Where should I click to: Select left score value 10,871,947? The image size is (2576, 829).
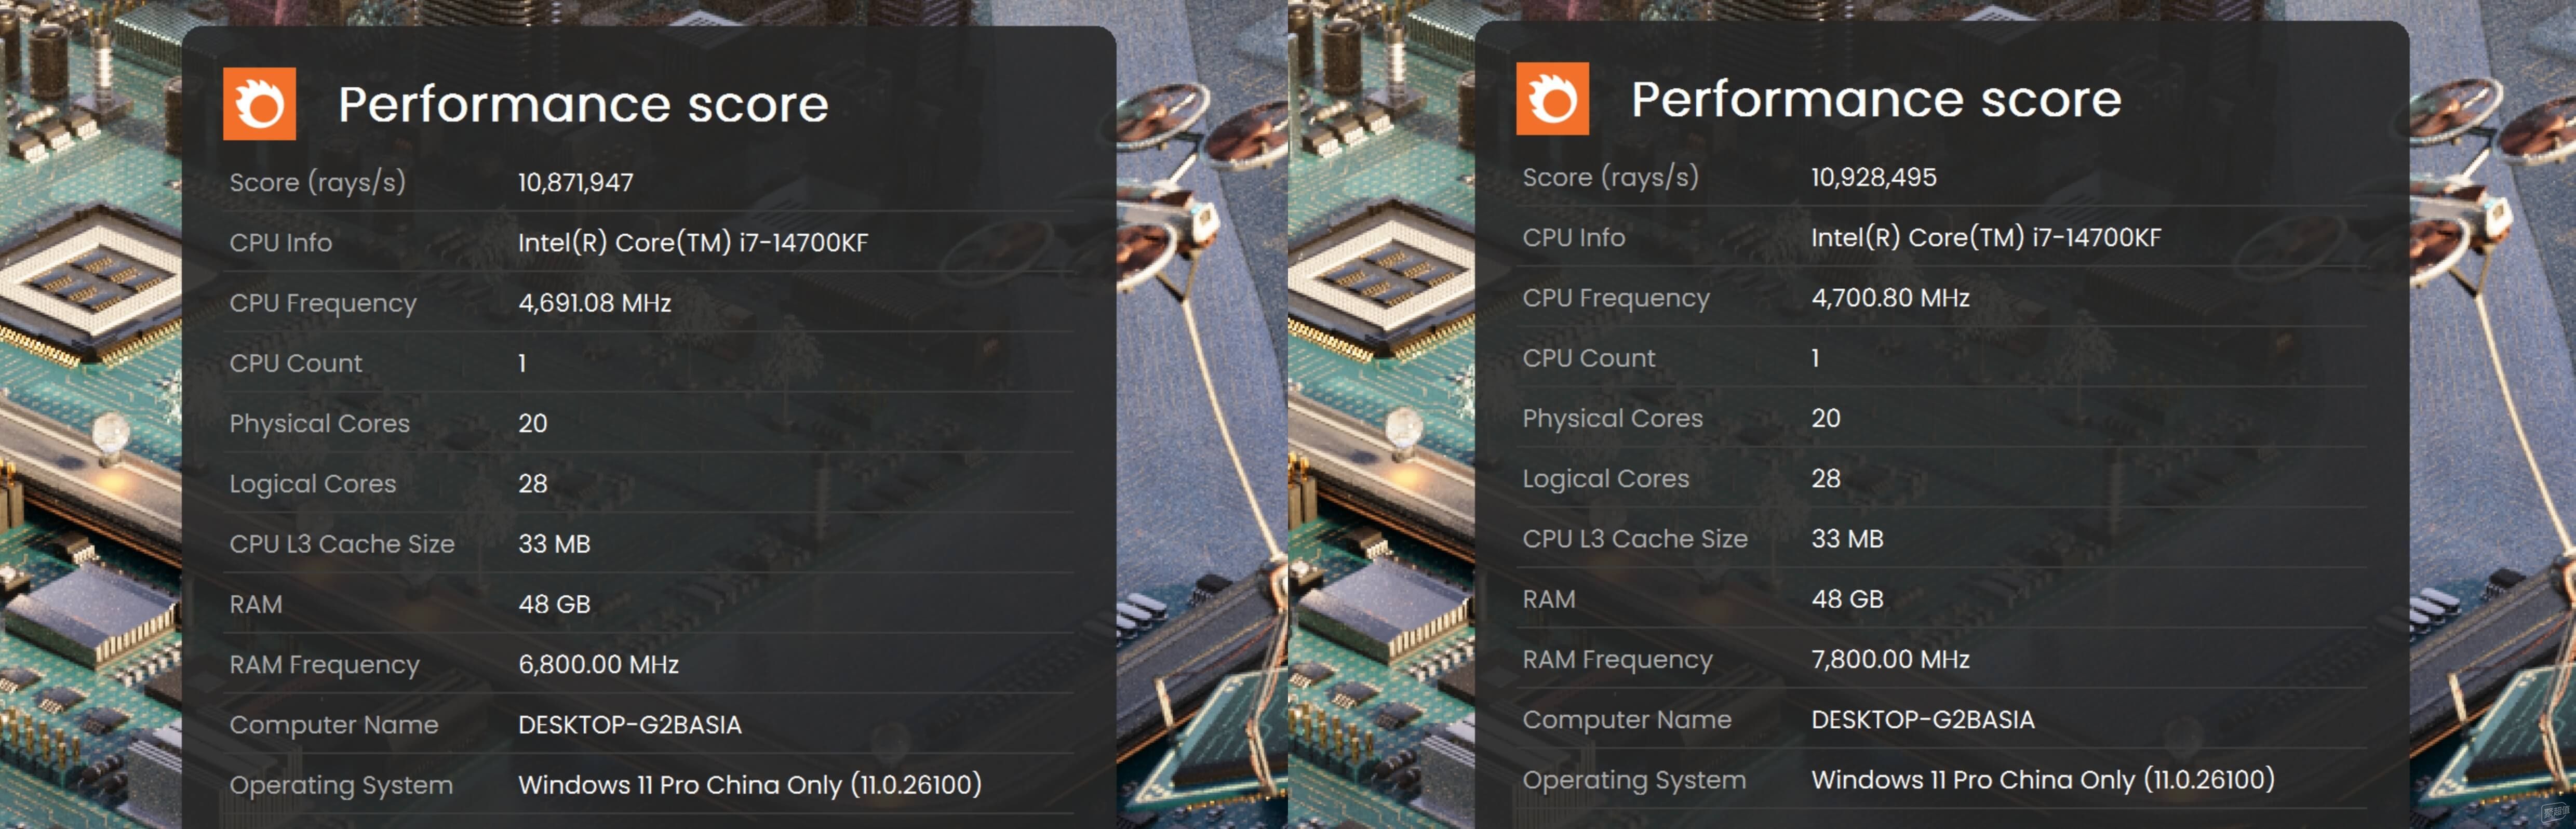575,183
